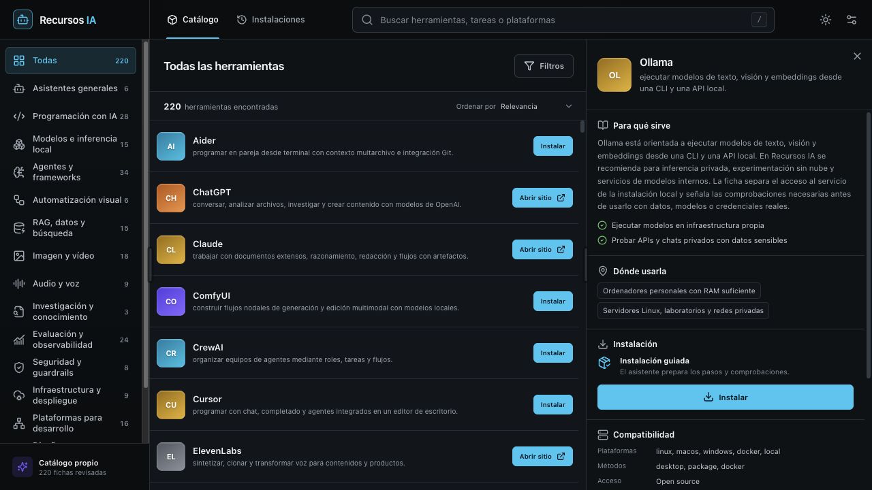Screen dimensions: 872x490
Task: Click the Recursos IA robot logo
Action: (22, 20)
